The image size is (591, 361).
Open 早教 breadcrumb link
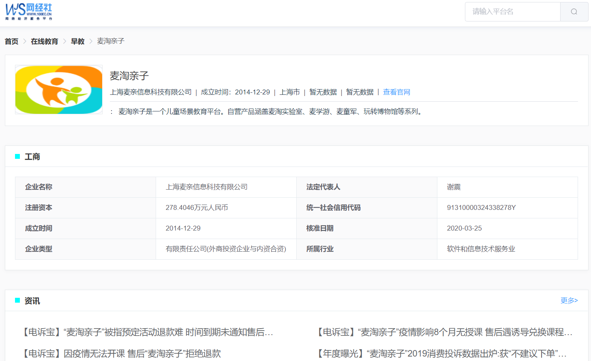pyautogui.click(x=77, y=41)
